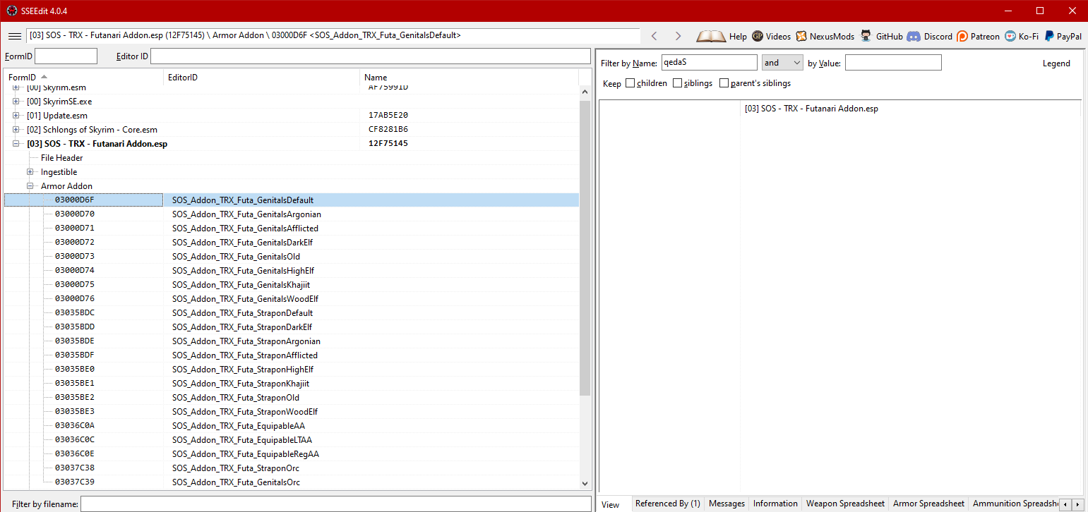Select record SOS_Addon_TRX_Futa_GenitalsArgonian
This screenshot has width=1088, height=512.
(x=291, y=214)
